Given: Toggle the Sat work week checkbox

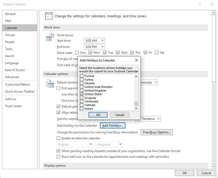Looking at the screenshot, I should [x=156, y=53].
